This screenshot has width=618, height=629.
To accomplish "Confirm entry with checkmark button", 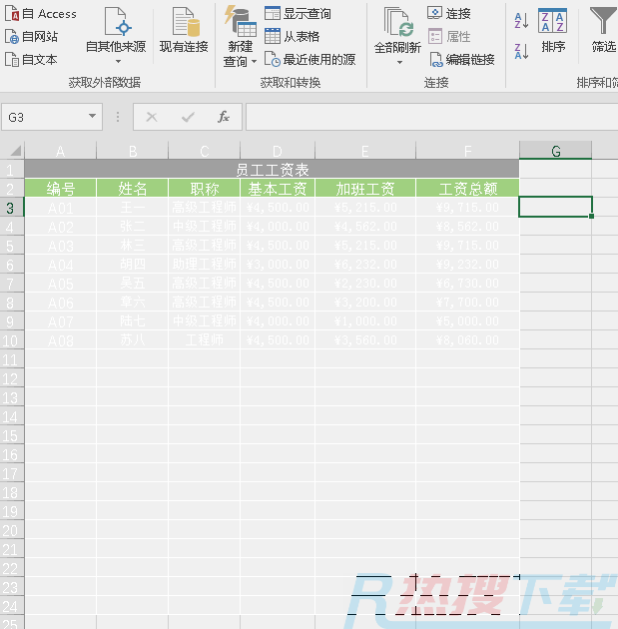I will coord(188,117).
